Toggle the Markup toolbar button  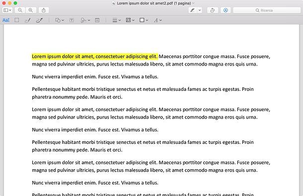point(226,10)
